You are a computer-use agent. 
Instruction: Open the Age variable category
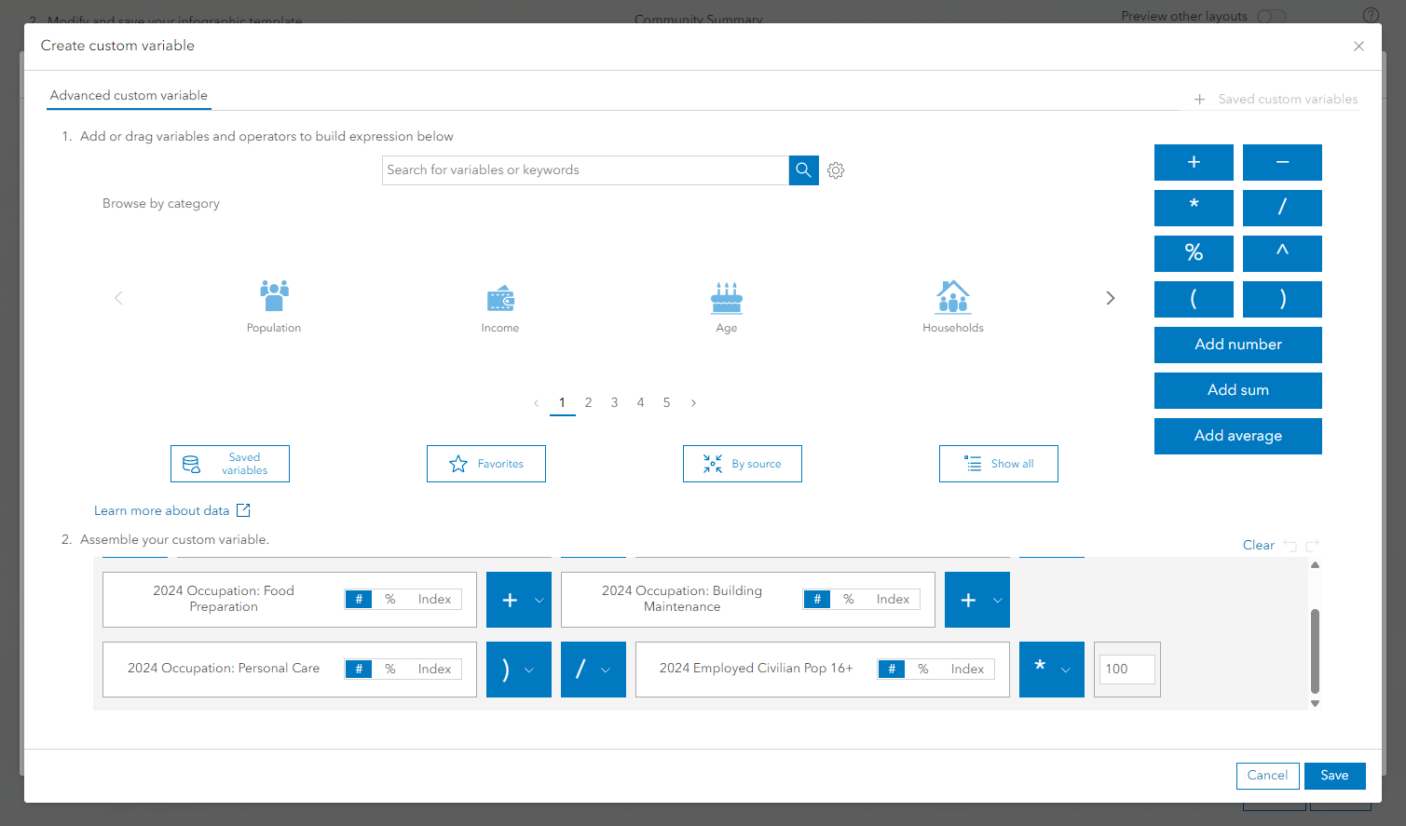pyautogui.click(x=726, y=298)
